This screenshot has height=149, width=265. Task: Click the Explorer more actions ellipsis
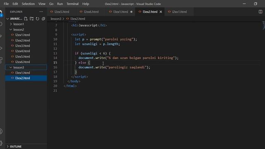tap(41, 12)
